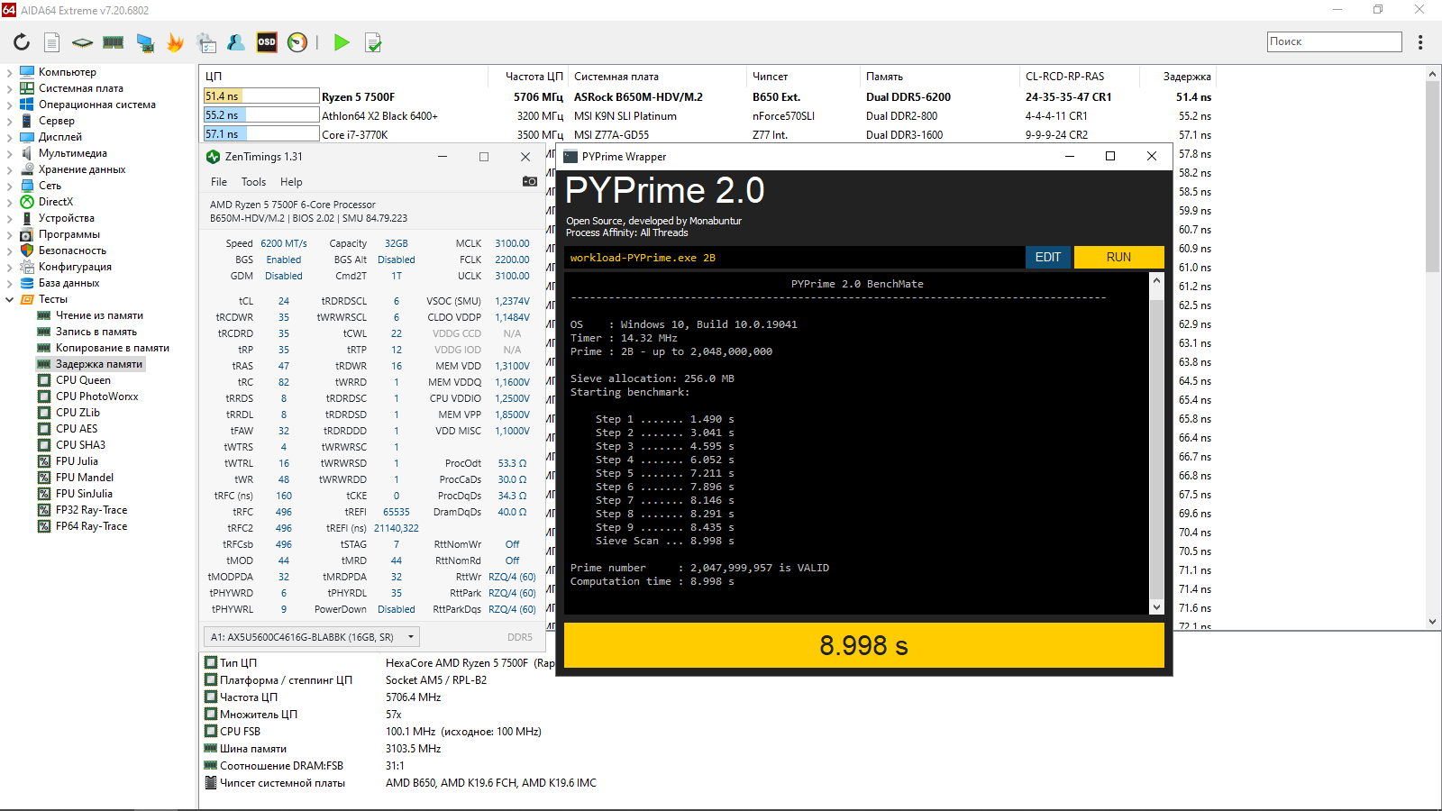This screenshot has width=1442, height=811.
Task: Sort by the Память column header
Action: tap(938, 77)
